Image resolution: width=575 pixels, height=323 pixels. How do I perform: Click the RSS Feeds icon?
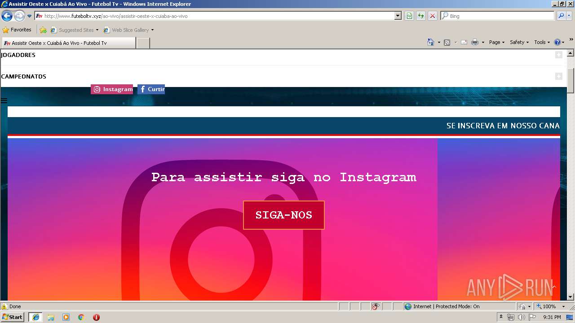pos(447,42)
